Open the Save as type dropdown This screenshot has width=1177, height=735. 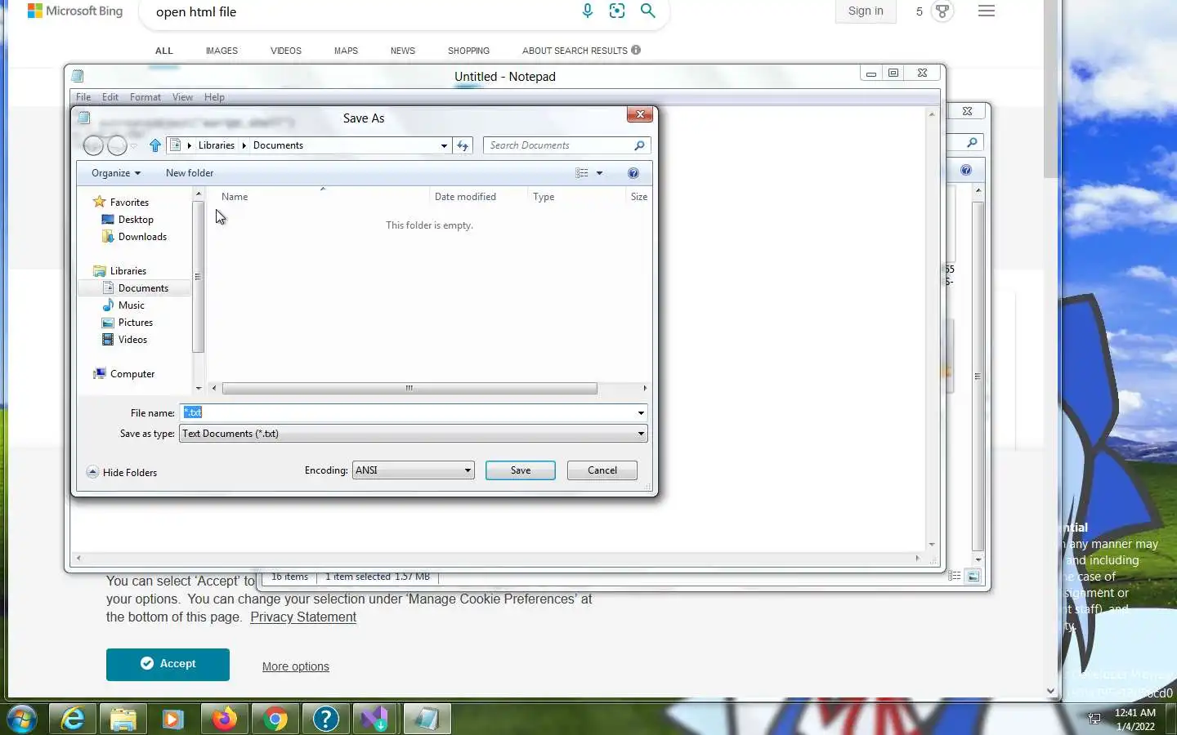click(x=414, y=434)
